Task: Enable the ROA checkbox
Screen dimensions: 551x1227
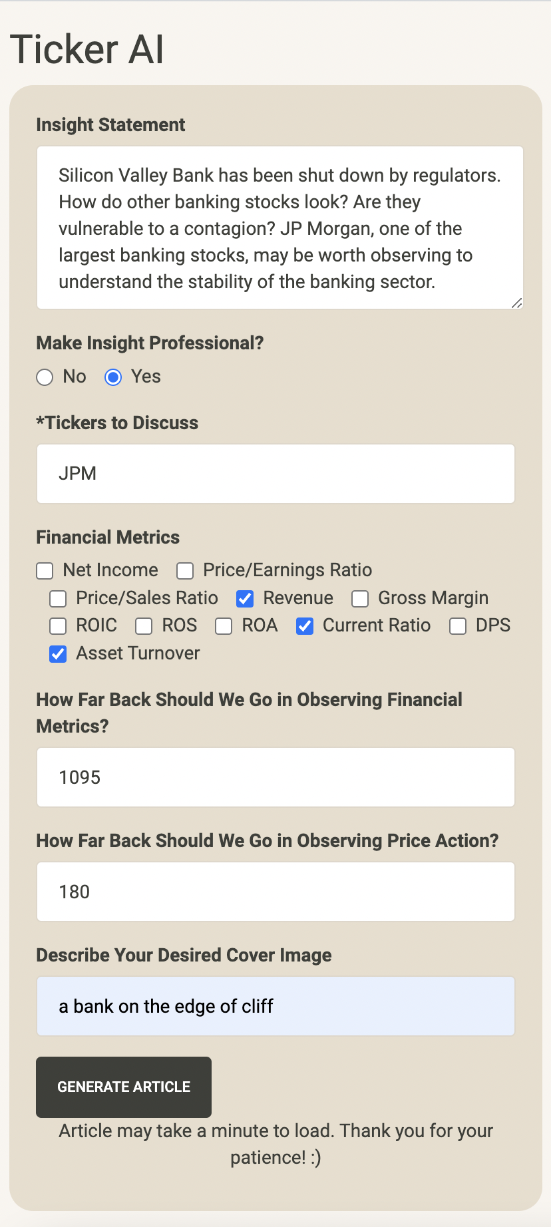Action: (x=224, y=626)
